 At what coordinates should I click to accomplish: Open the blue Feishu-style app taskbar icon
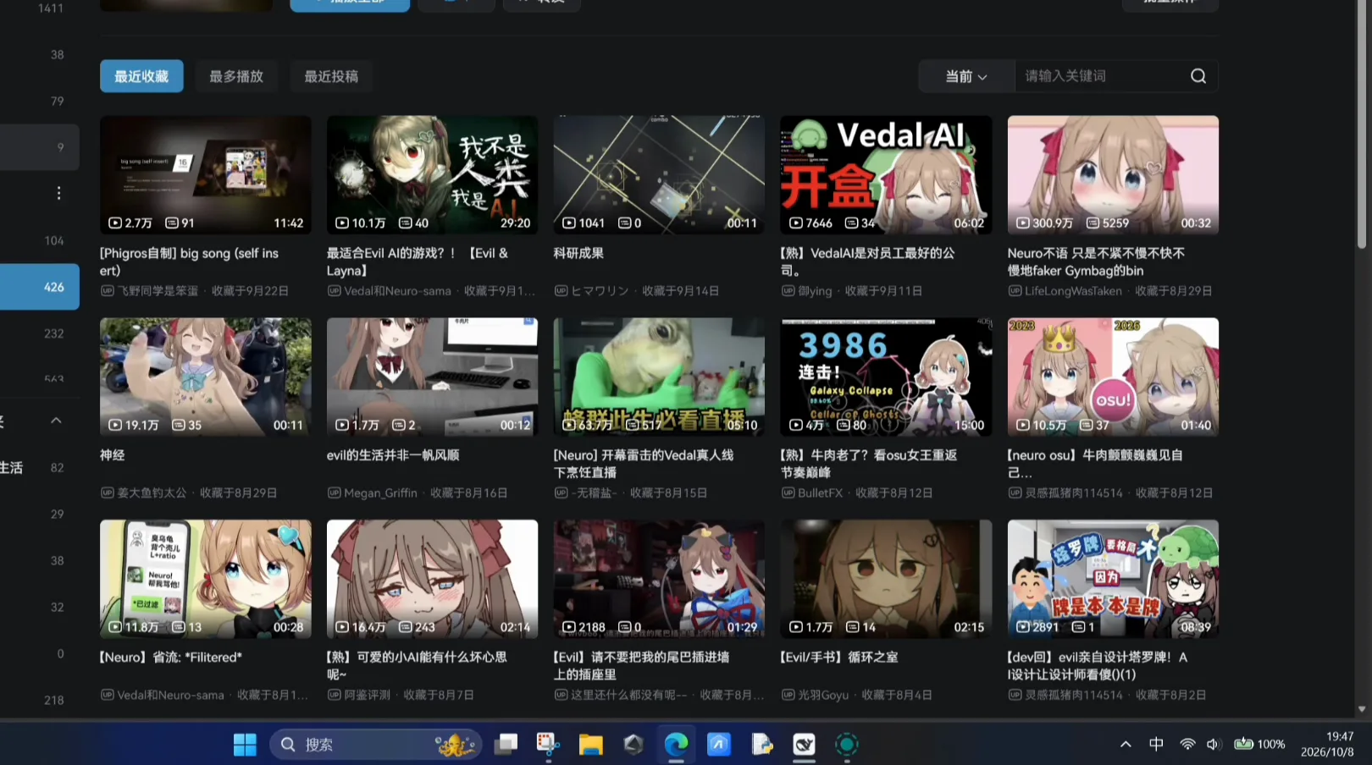pos(718,745)
